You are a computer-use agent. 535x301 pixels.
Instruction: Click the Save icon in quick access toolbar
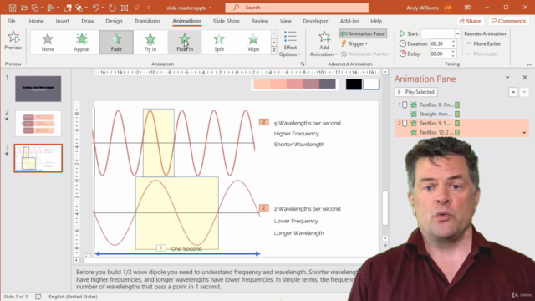click(x=13, y=8)
